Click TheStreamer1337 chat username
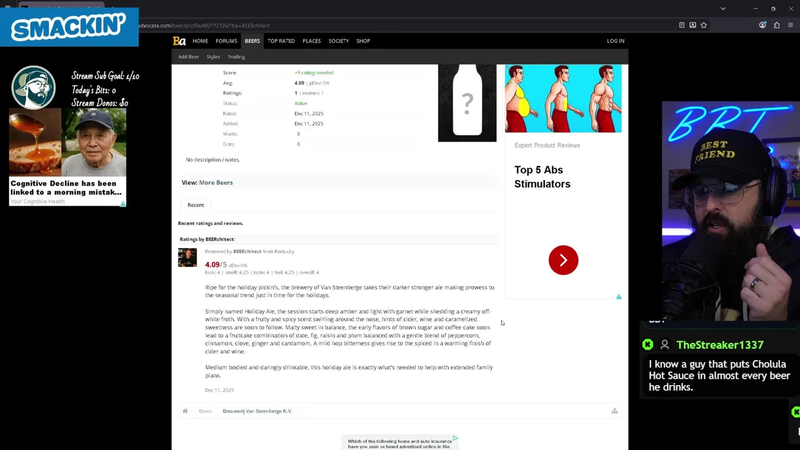This screenshot has width=800, height=450. (720, 345)
